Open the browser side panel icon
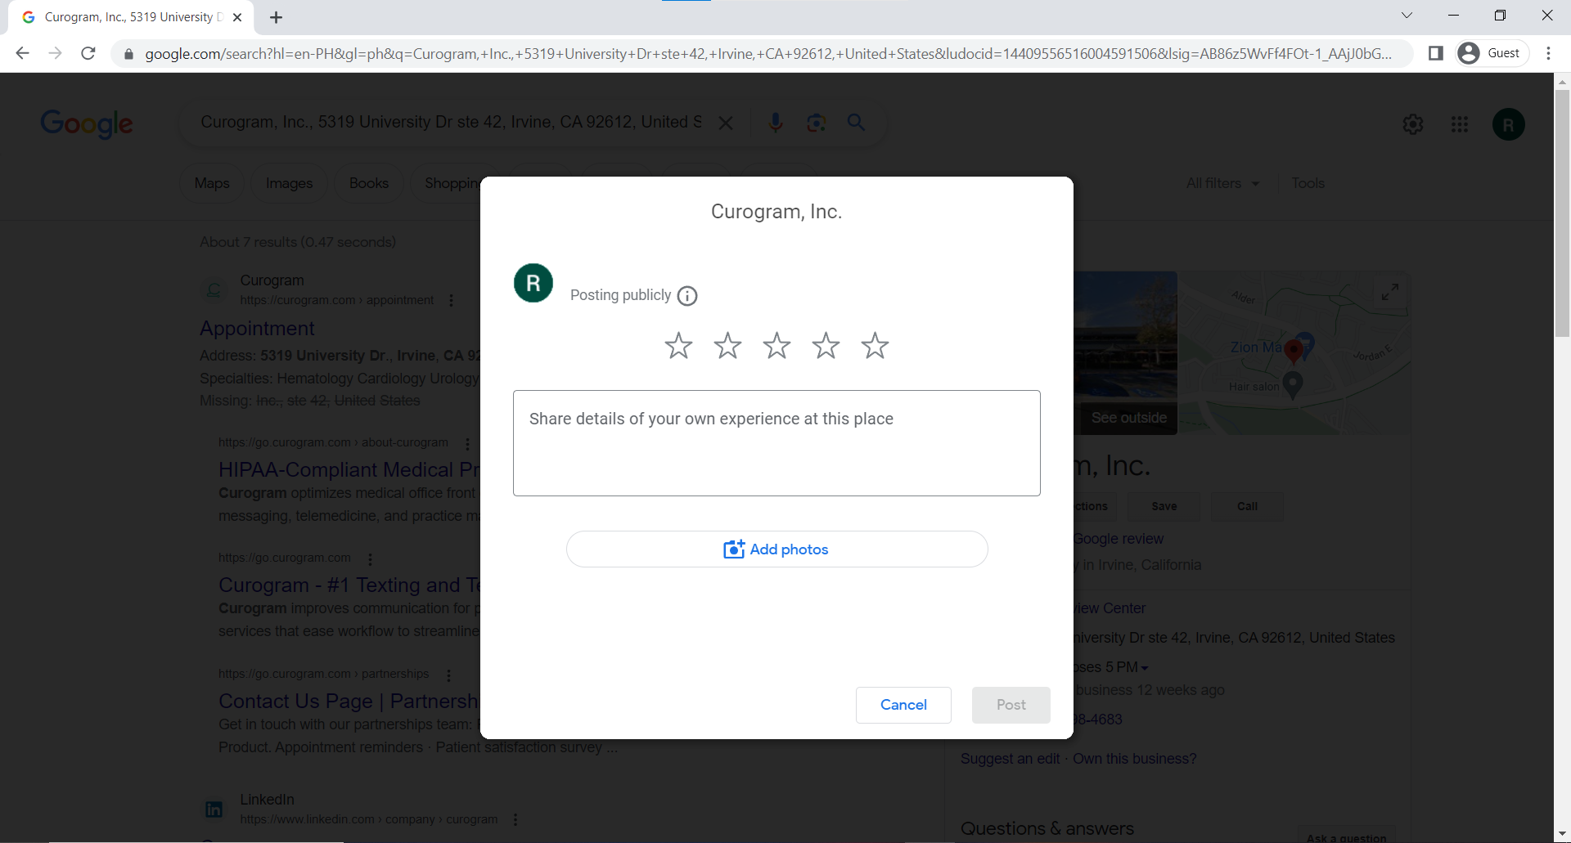The height and width of the screenshot is (843, 1571). tap(1436, 52)
